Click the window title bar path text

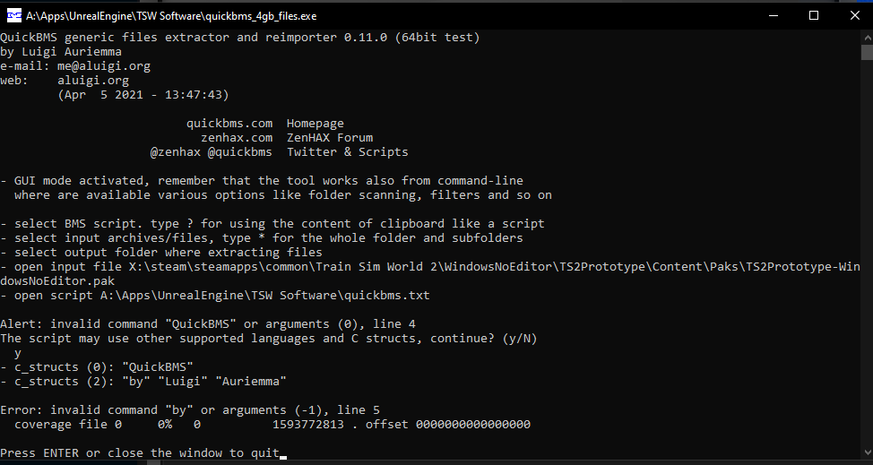click(x=170, y=15)
